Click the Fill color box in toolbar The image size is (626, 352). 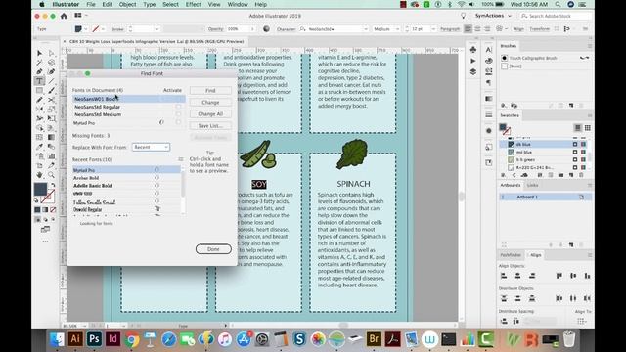click(x=40, y=190)
